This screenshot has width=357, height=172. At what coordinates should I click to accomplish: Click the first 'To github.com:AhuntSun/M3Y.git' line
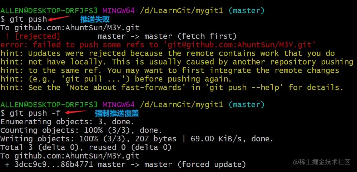pyautogui.click(x=70, y=28)
